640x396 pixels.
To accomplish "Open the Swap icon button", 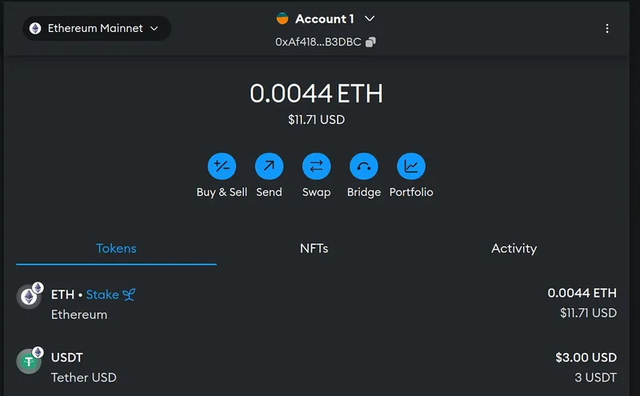I will [x=316, y=166].
